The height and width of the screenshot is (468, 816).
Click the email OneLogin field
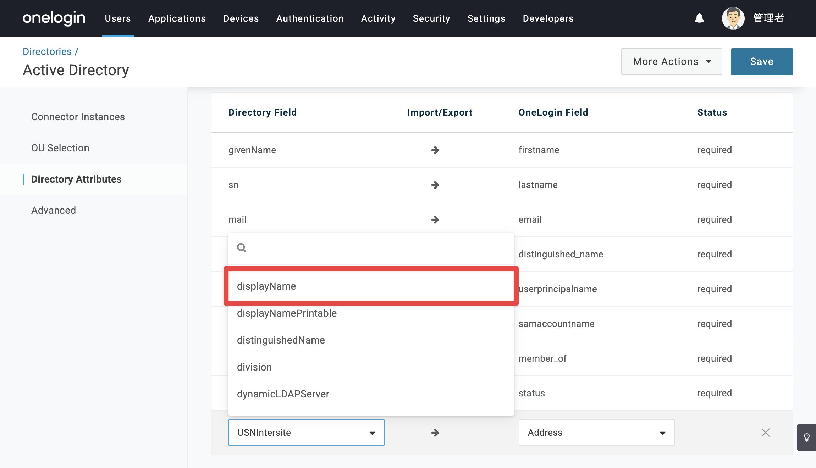tap(530, 219)
